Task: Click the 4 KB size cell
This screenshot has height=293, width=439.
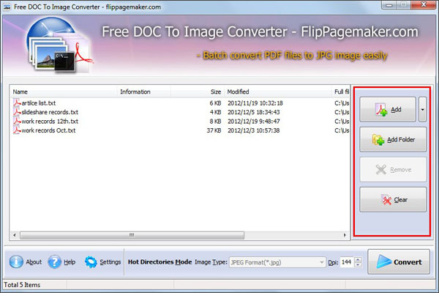Action: click(x=215, y=112)
